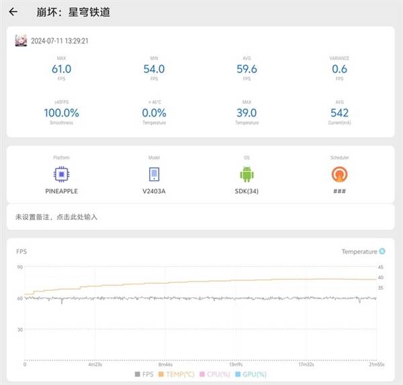Enable the GPU(%) series in legend
This screenshot has width=403, height=385.
coord(252,374)
